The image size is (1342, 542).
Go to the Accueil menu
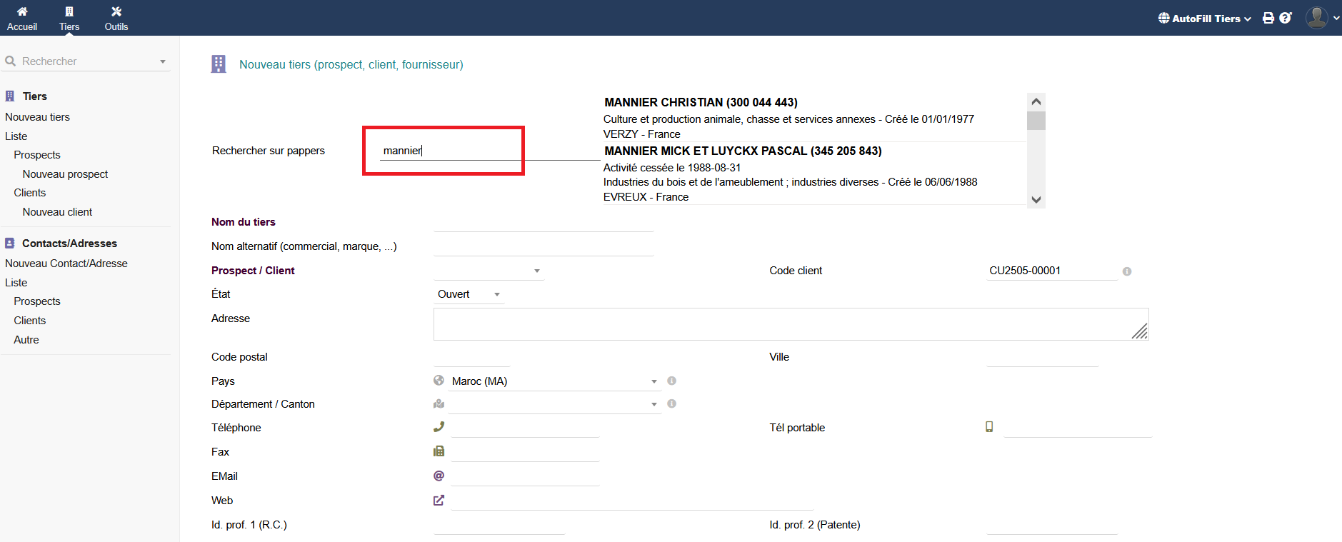click(22, 19)
